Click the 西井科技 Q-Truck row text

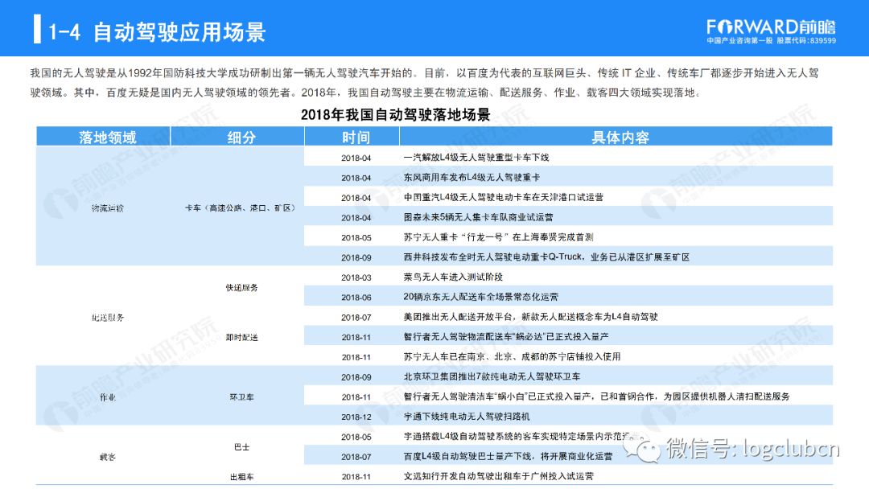coord(546,257)
